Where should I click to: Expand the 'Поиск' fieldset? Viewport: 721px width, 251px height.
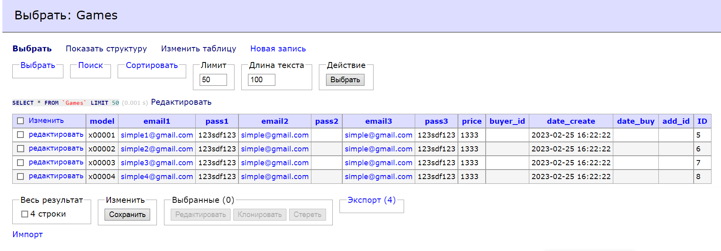coord(90,65)
